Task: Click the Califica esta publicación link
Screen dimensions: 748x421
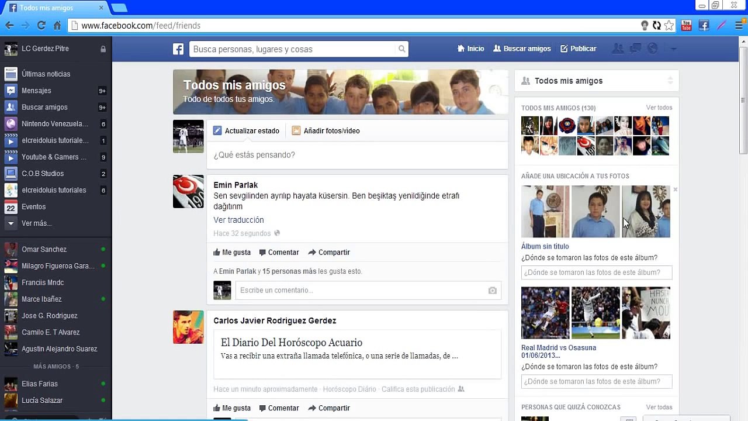Action: click(x=418, y=389)
